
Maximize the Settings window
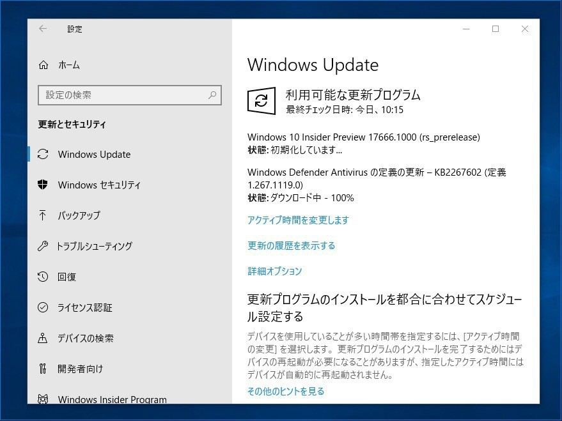(496, 29)
